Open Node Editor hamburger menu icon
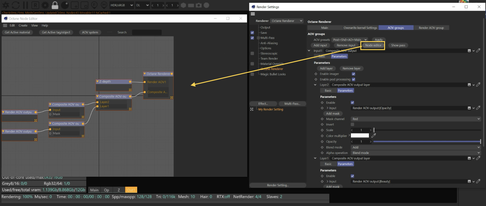Viewport: 486px width, 206px height. [5, 26]
